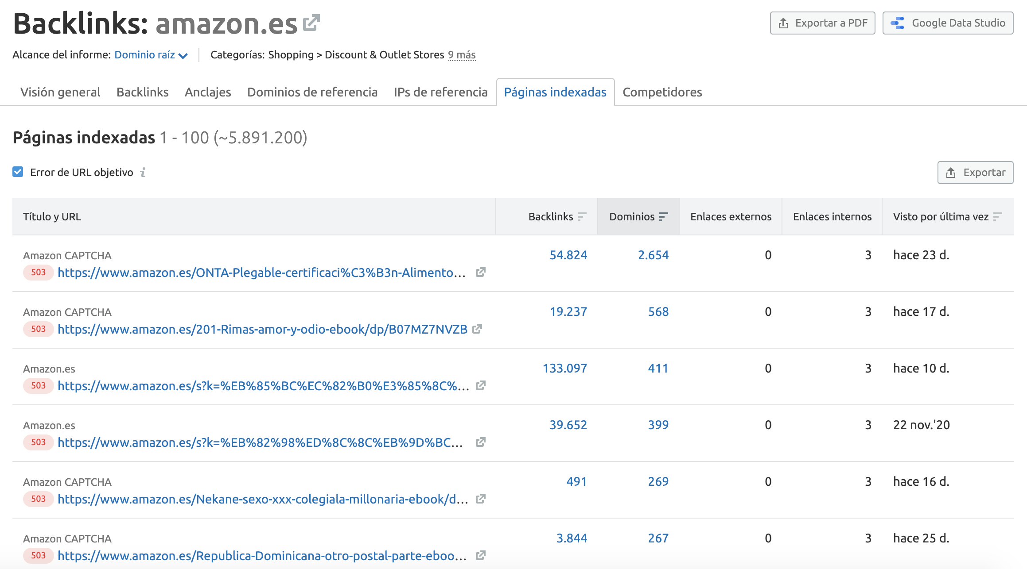Open Nekane-sexo-xxx-colegiala URL link
Screen dimensions: 1027x569
click(263, 499)
